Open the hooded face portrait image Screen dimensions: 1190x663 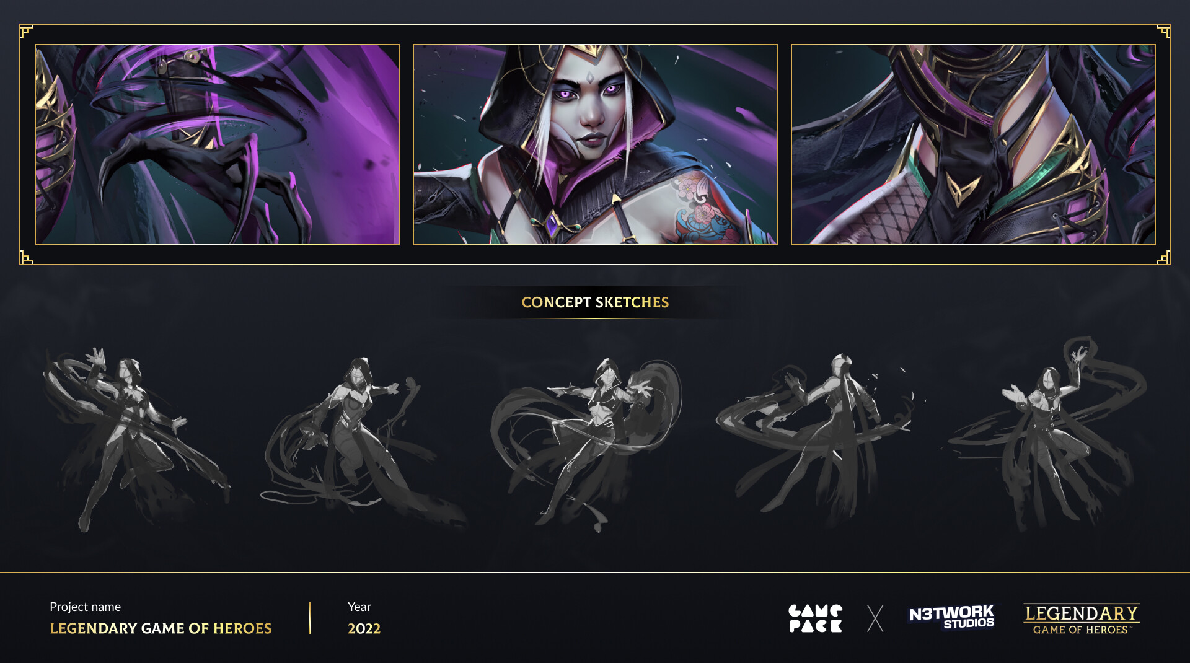click(x=595, y=144)
